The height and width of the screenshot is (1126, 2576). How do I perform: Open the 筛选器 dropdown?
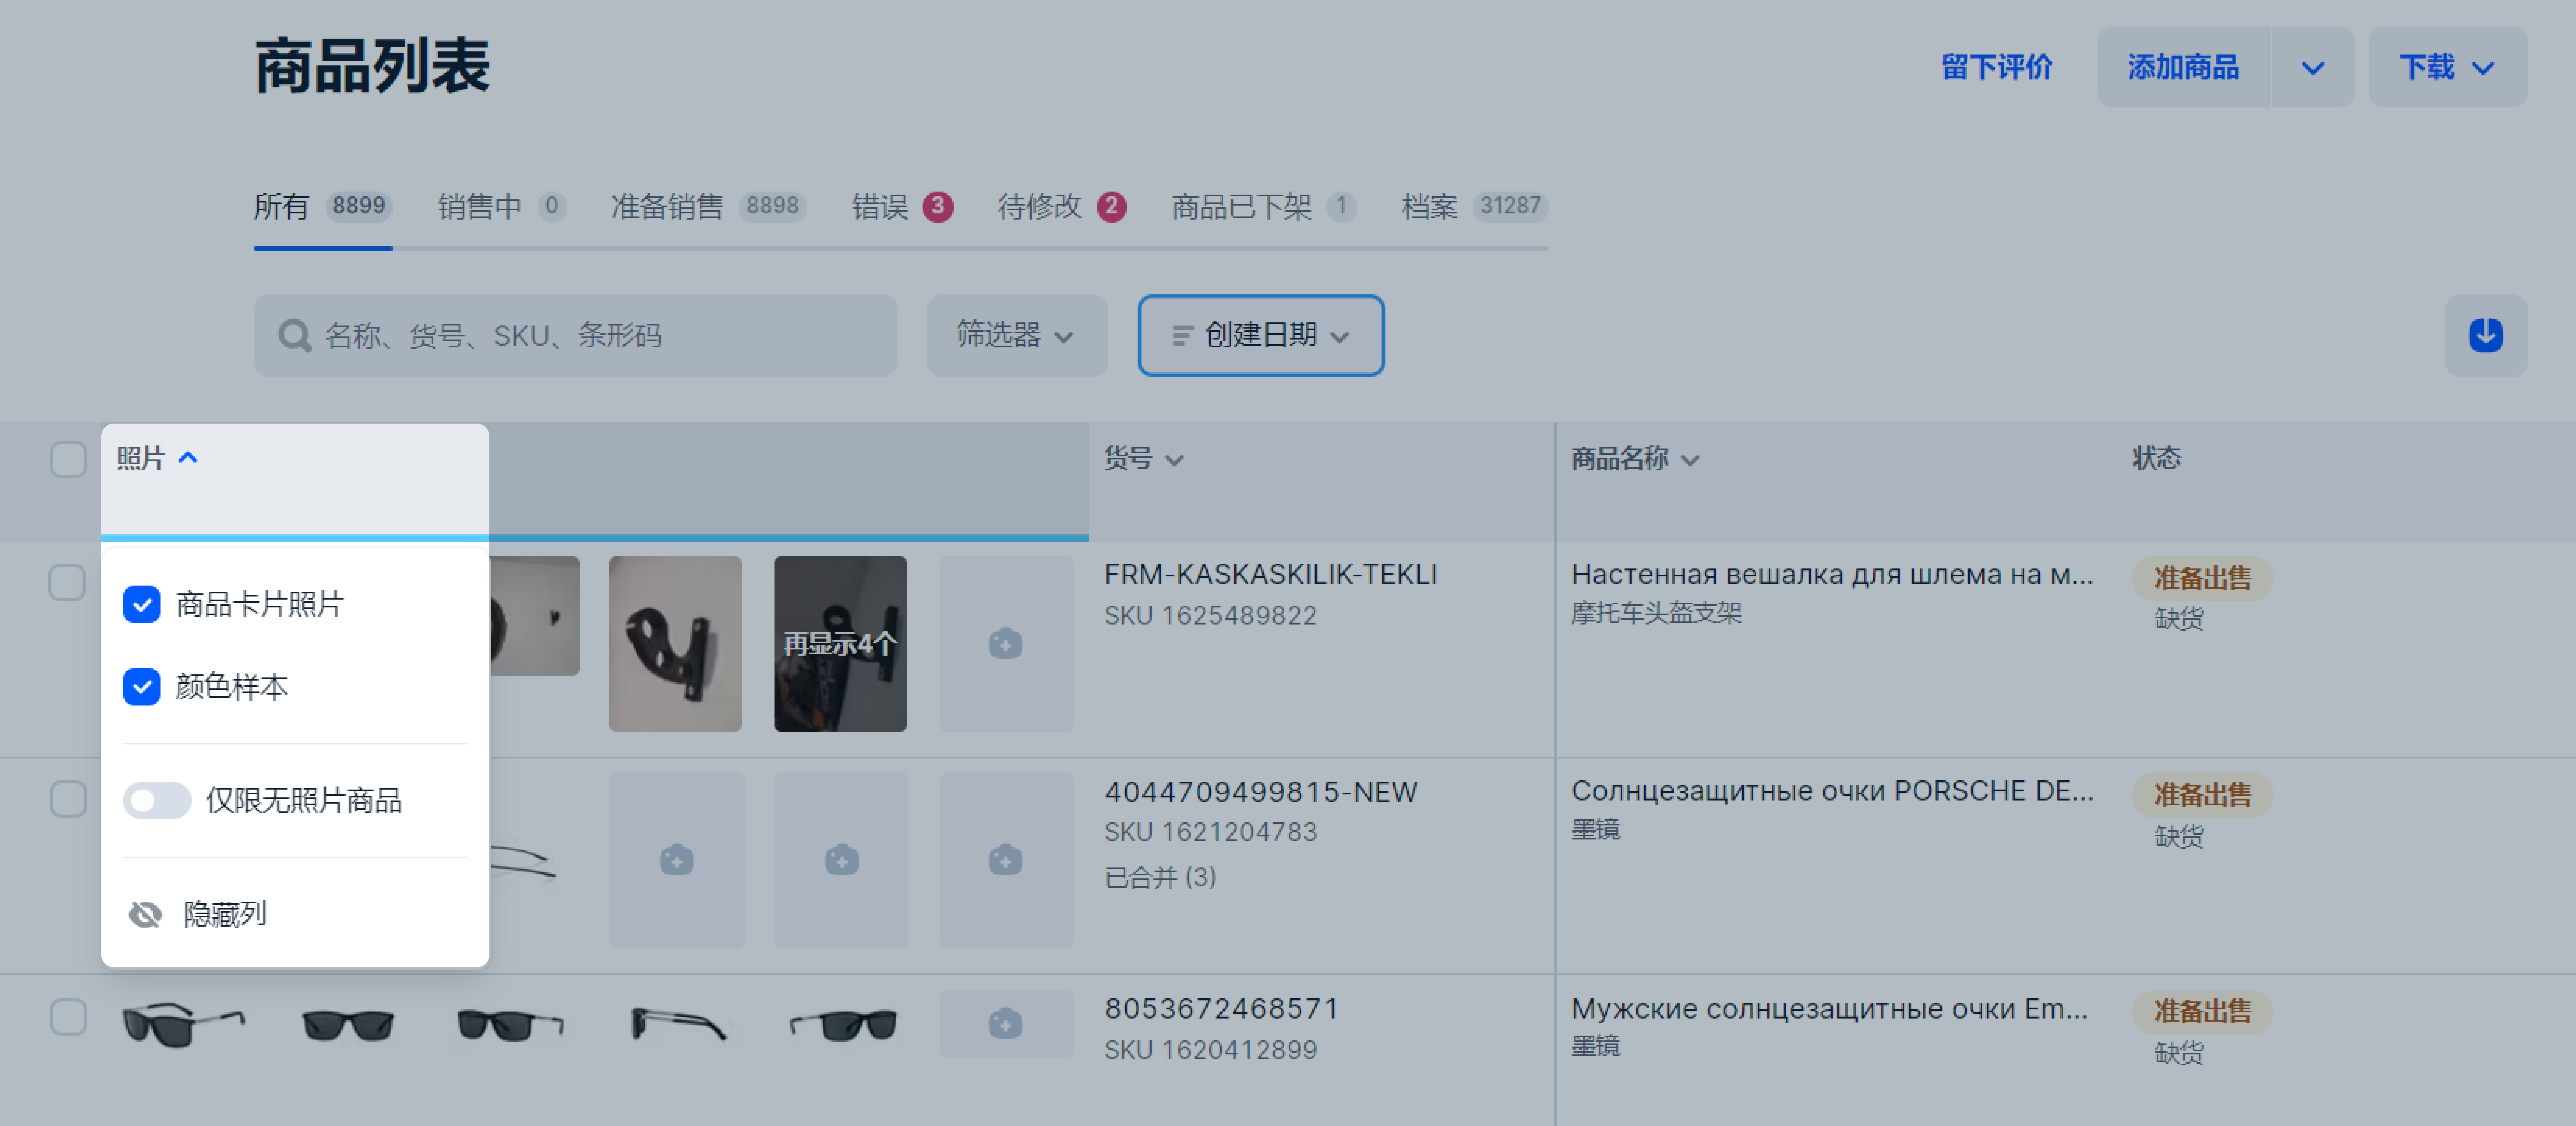pyautogui.click(x=1016, y=335)
